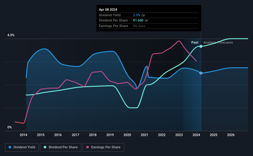Click the 2022 x-axis label
This screenshot has height=156, width=253.
162,135
